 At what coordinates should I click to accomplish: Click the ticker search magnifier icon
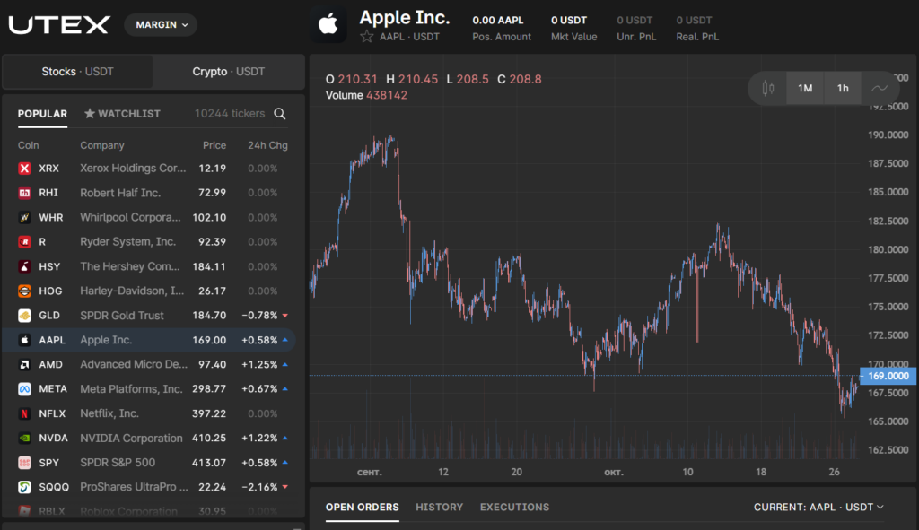(280, 114)
